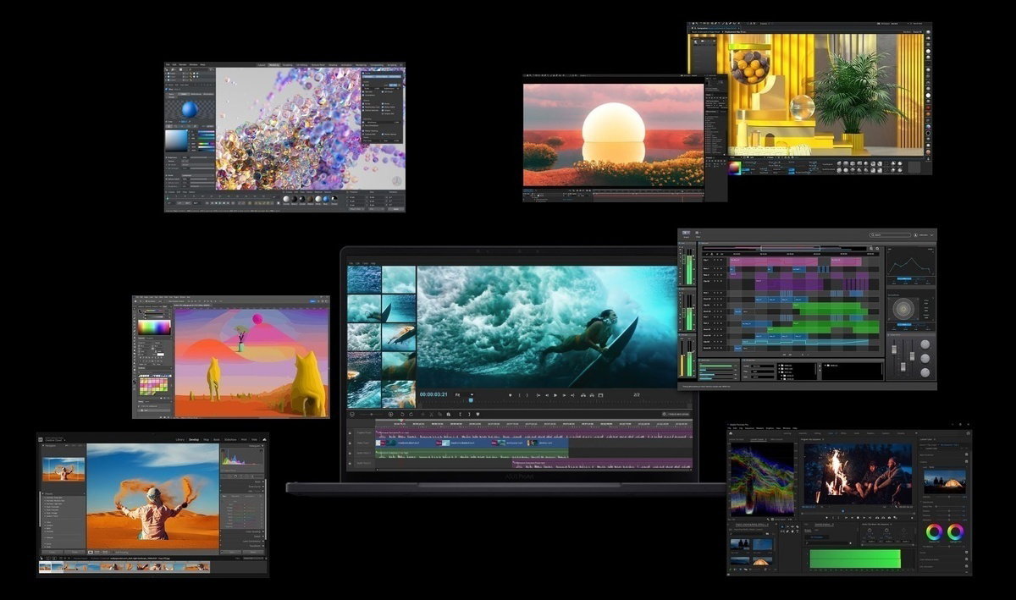The image size is (1016, 600).
Task: Click the playhead on the preview scrub bar
Action: point(471,400)
